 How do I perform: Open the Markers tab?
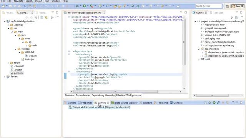pyautogui.click(x=70, y=103)
